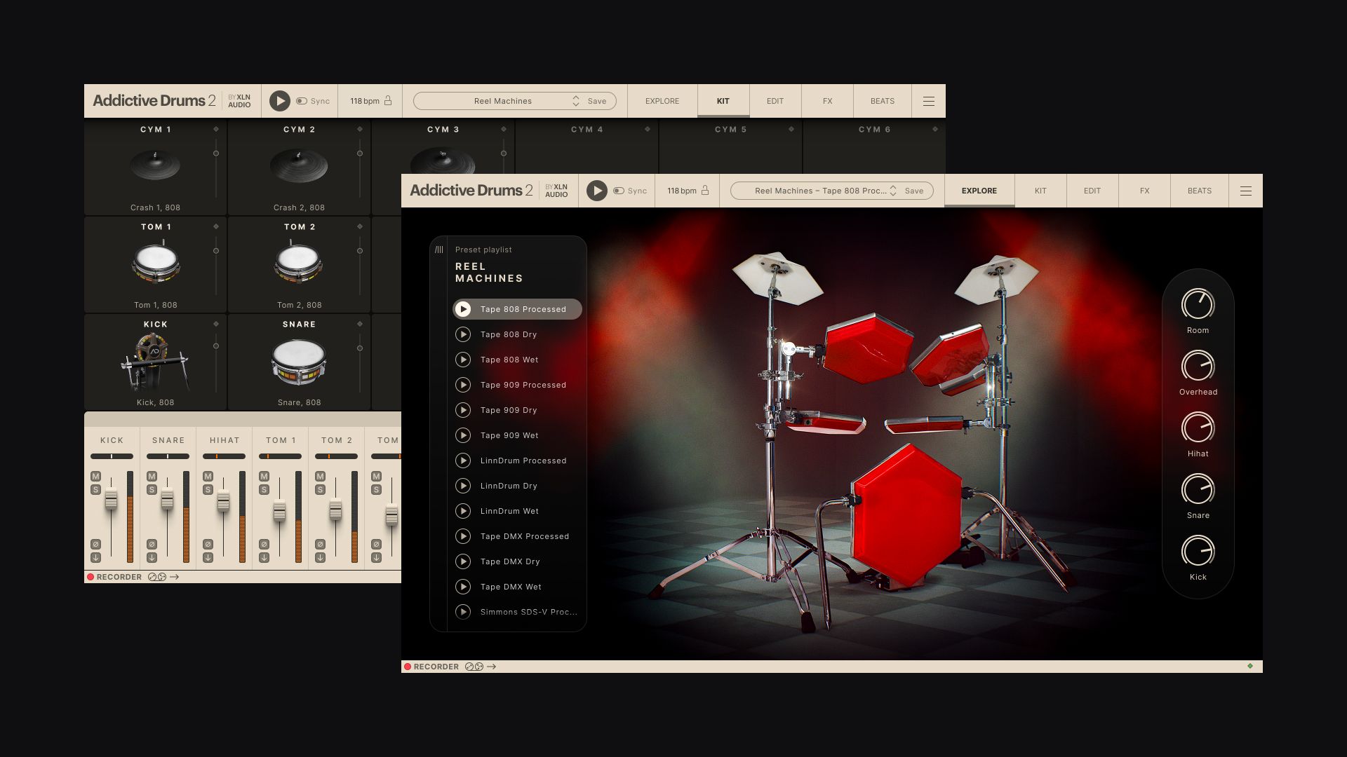The height and width of the screenshot is (757, 1347).
Task: Open CYM 4 slot options diamond
Action: pos(648,129)
